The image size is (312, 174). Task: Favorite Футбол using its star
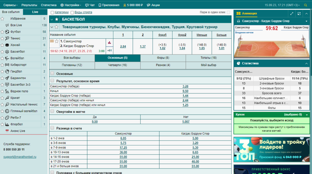pyautogui.click(x=2, y=32)
